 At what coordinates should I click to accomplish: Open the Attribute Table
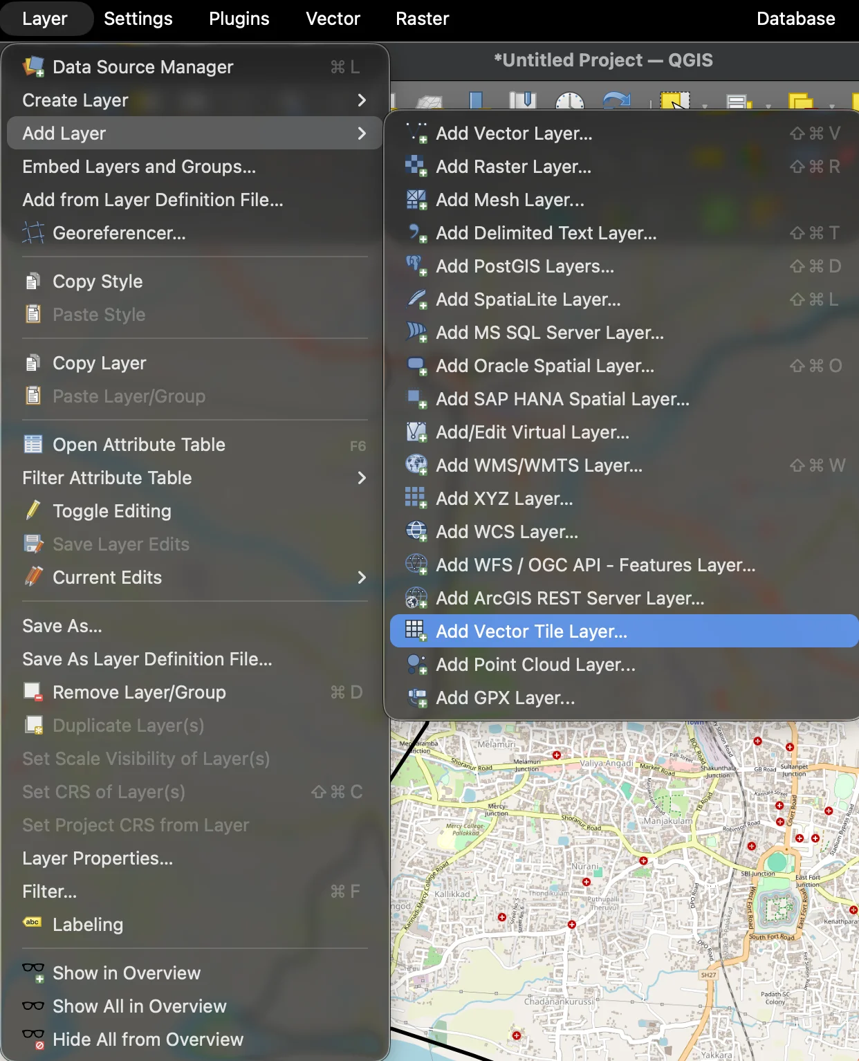(x=138, y=444)
